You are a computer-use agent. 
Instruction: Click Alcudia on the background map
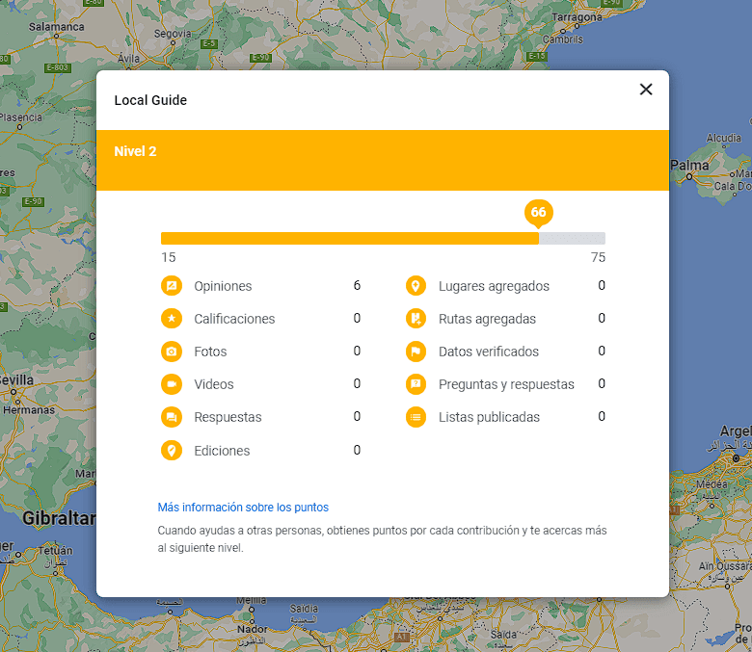click(x=724, y=138)
